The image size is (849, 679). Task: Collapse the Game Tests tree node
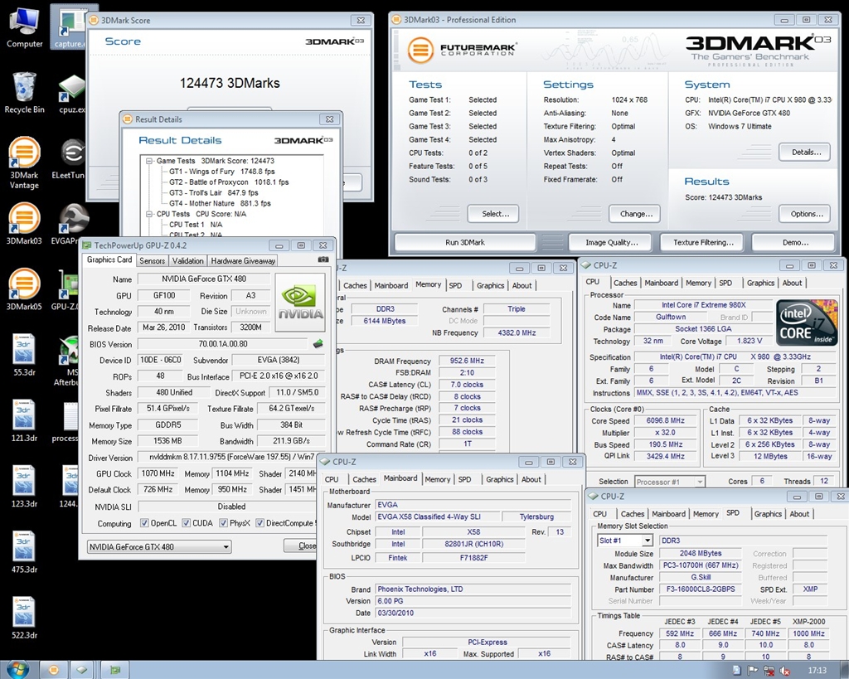click(149, 161)
